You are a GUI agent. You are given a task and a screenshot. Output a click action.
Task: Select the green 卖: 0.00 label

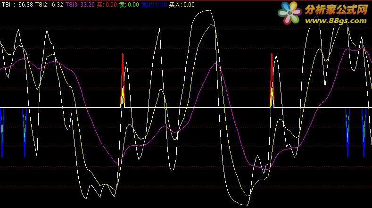[129, 5]
